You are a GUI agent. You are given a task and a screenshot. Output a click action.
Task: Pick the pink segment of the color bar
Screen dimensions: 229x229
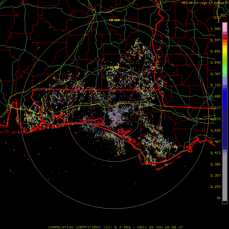[225, 27]
